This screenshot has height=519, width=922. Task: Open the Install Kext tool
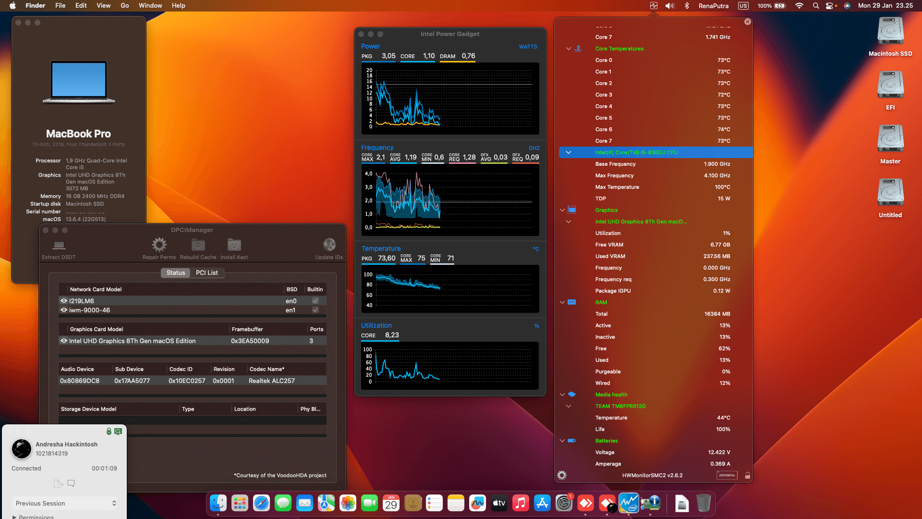pyautogui.click(x=234, y=245)
